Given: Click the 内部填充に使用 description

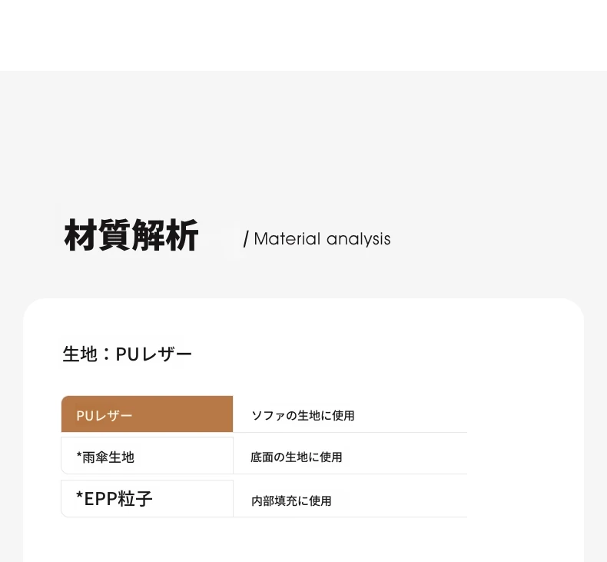Looking at the screenshot, I should (291, 500).
